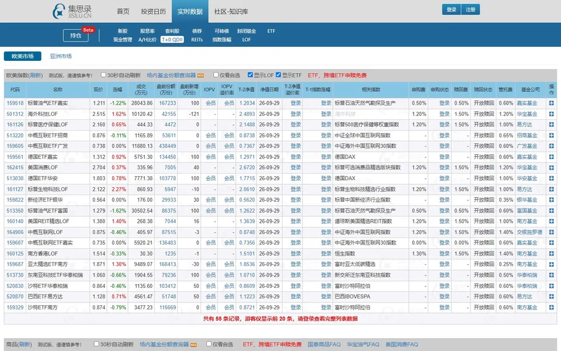Open LOF sub navigation item
The image size is (561, 351).
(x=247, y=40)
